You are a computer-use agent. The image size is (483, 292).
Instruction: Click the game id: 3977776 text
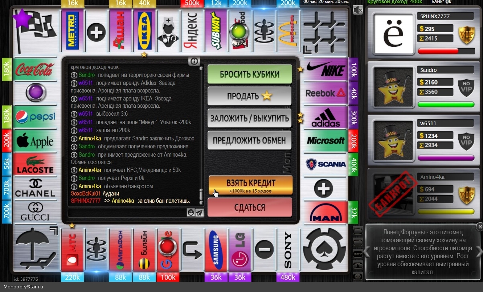click(x=26, y=279)
